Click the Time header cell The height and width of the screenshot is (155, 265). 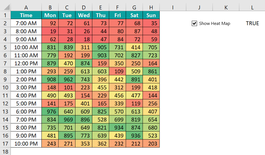click(26, 15)
